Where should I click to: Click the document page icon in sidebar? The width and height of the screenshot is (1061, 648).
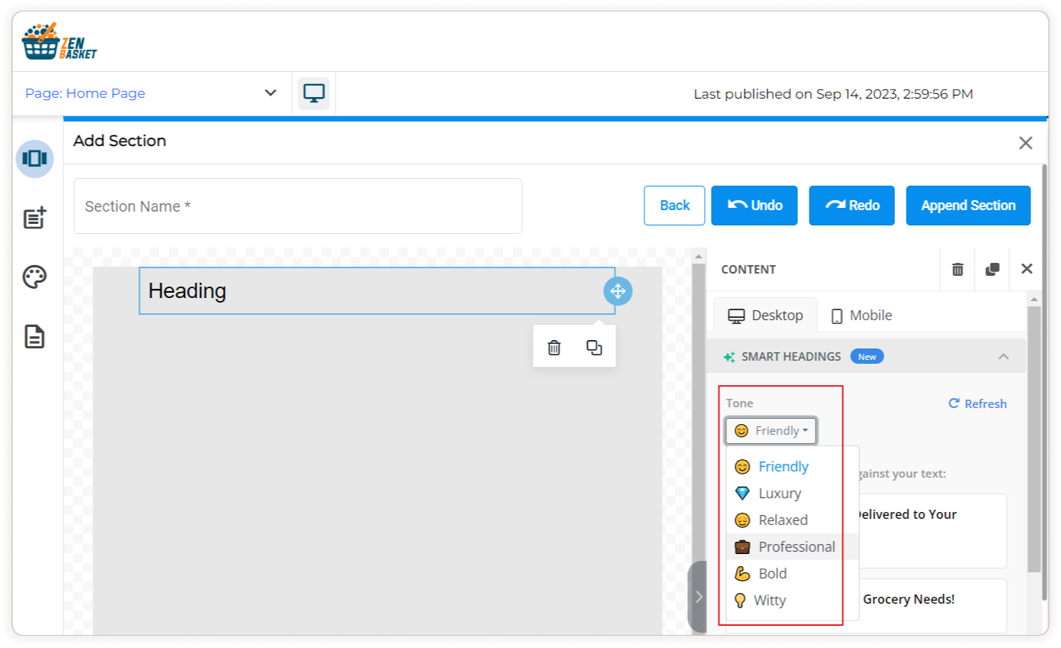click(34, 336)
